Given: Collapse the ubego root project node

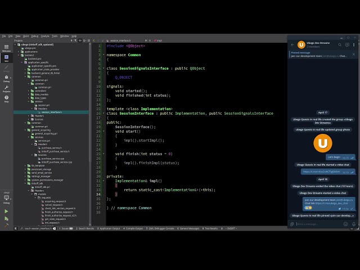Looking at the screenshot, I should [15, 44].
